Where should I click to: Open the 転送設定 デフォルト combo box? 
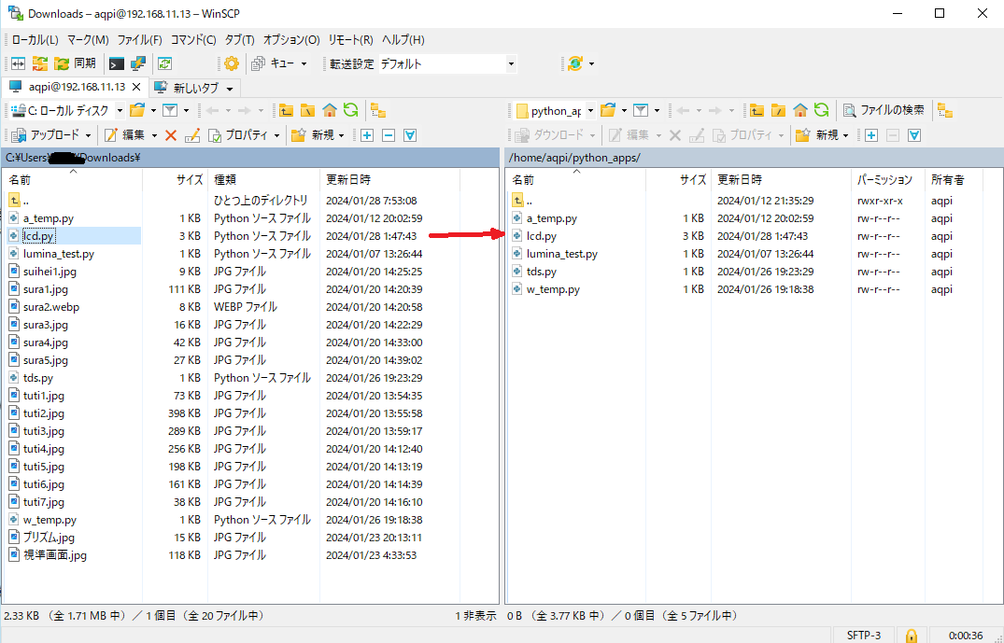(447, 64)
